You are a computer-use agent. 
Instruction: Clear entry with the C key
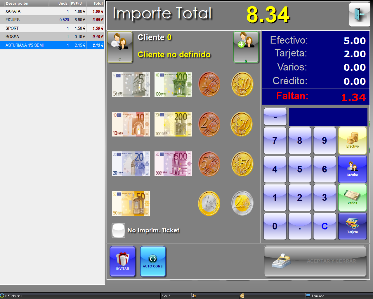pos(324,226)
